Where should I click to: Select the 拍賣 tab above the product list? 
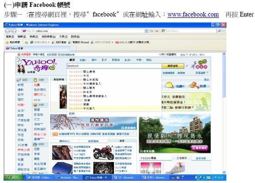point(122,141)
